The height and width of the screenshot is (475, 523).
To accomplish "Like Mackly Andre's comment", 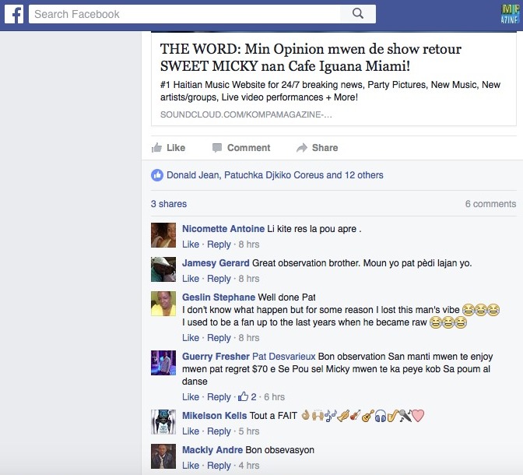I will pos(191,466).
